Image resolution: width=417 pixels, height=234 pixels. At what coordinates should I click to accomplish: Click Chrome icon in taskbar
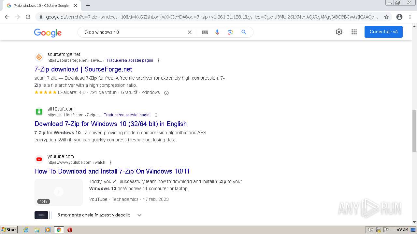59,230
